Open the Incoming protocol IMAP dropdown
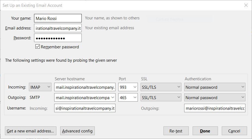The height and width of the screenshot is (139, 252). (x=40, y=87)
